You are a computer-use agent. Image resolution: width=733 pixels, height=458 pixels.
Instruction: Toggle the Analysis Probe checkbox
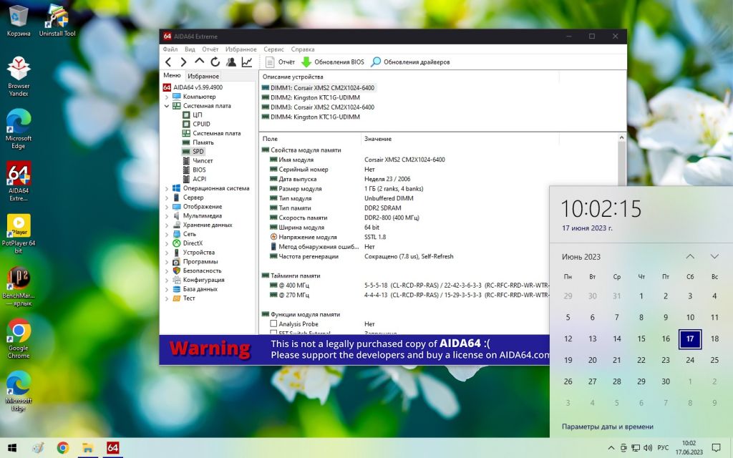tap(273, 323)
